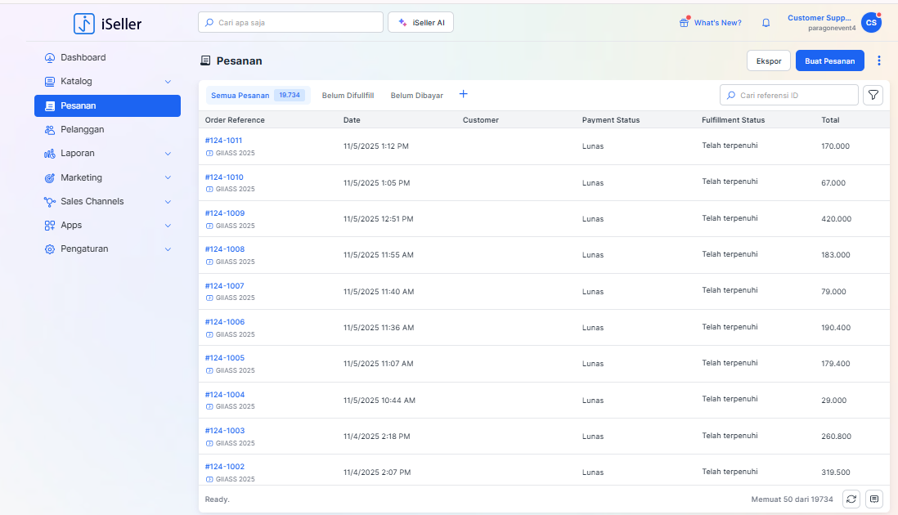Image resolution: width=898 pixels, height=515 pixels.
Task: Click the refresh icon in footer
Action: [x=851, y=499]
